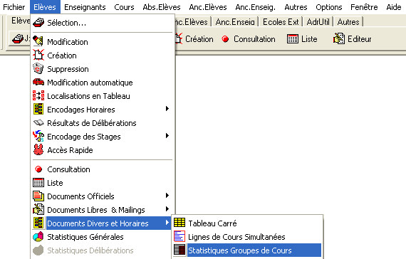Expand the Encodages Horaires submenu arrow
The image size is (406, 259).
tap(167, 109)
